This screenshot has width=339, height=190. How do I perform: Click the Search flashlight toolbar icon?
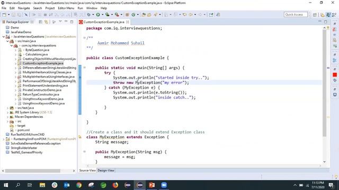pos(155,15)
